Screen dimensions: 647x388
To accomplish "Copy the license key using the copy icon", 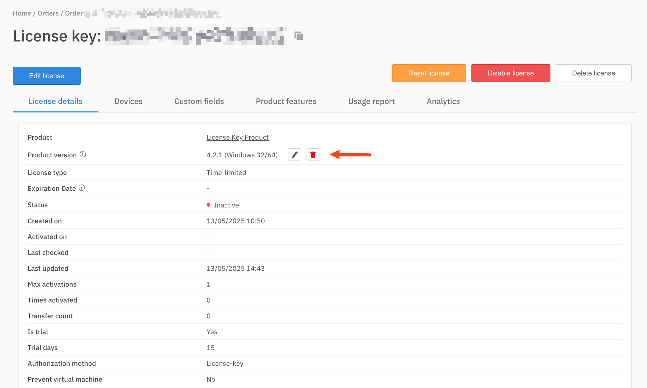I will [x=299, y=36].
